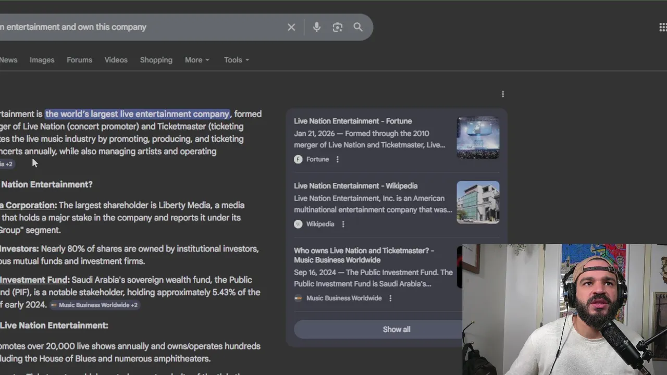Screen dimensions: 667x375
Task: Switch to the Shopping tab
Action: (156, 60)
